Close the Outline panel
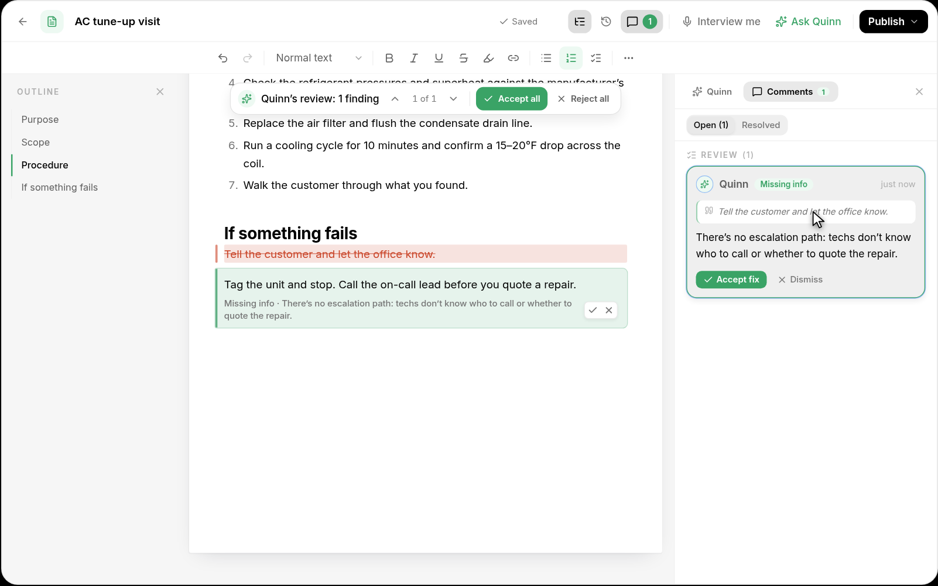 point(160,92)
